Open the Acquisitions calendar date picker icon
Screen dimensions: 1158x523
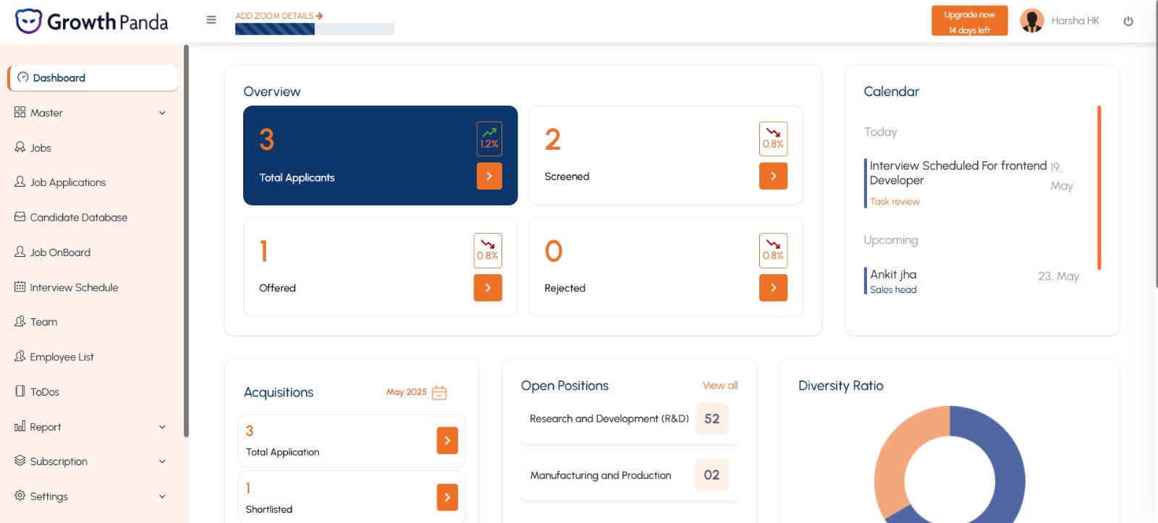tap(439, 393)
